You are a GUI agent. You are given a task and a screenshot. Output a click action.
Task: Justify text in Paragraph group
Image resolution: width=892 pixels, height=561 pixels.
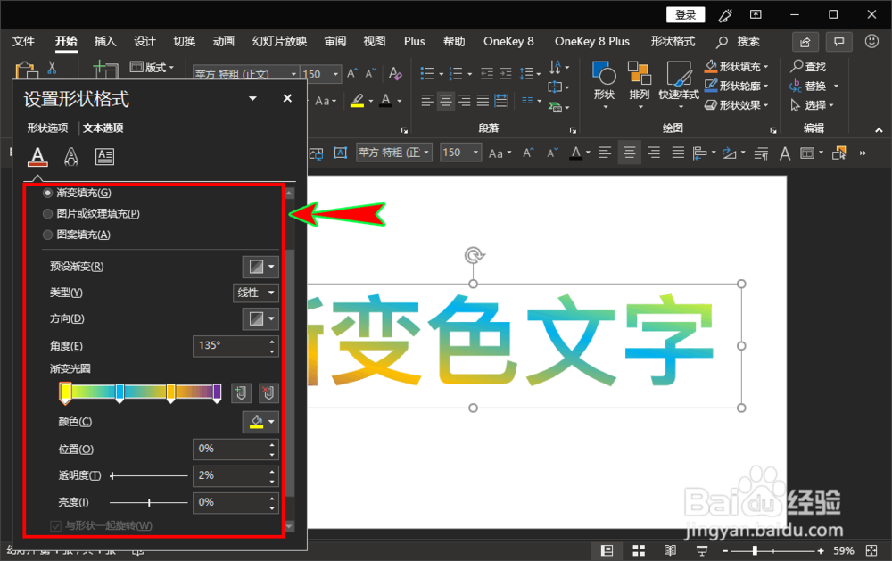tap(483, 101)
